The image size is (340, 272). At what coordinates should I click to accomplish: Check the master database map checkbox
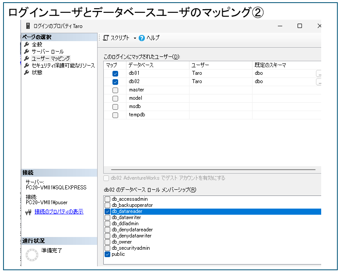(x=116, y=90)
